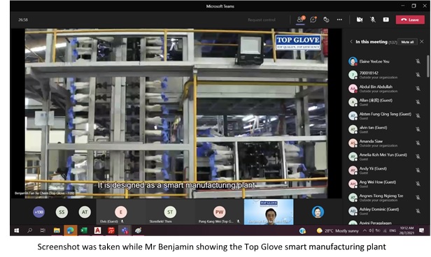Select participant Andy Yii (Guest)
The width and height of the screenshot is (431, 257).
[x=385, y=170]
